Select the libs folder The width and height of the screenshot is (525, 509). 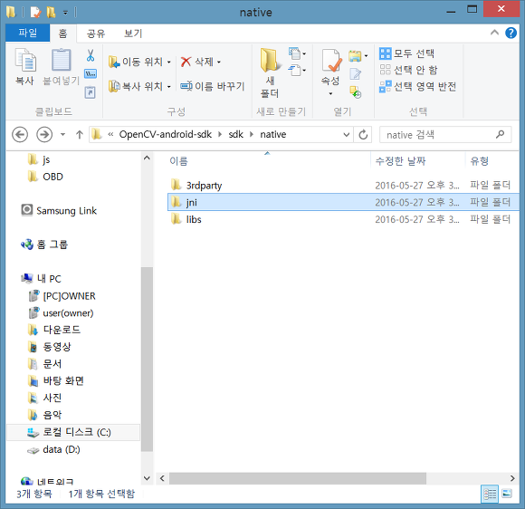(x=194, y=219)
